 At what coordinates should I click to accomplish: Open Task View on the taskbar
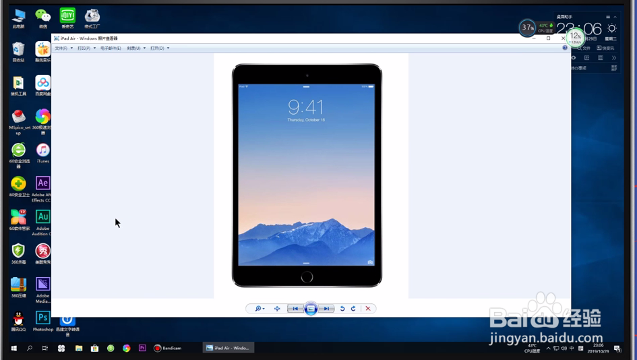pyautogui.click(x=44, y=349)
